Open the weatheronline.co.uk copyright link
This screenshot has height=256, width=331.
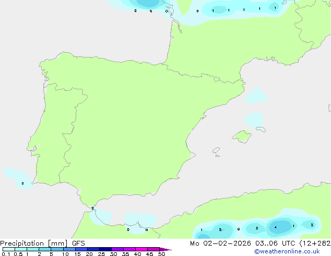point(287,251)
